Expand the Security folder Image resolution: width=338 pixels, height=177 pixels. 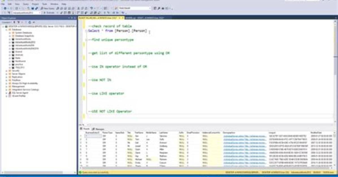pyautogui.click(x=6, y=71)
